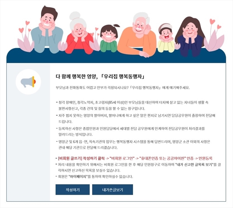Open the 작성하기 write button
Viewport: 233px width, 208px height.
pos(73,190)
